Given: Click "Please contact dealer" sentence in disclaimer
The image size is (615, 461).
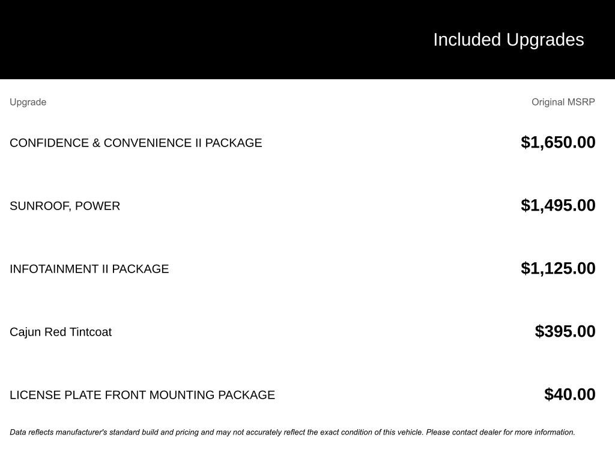Looking at the screenshot, I should 500,432.
